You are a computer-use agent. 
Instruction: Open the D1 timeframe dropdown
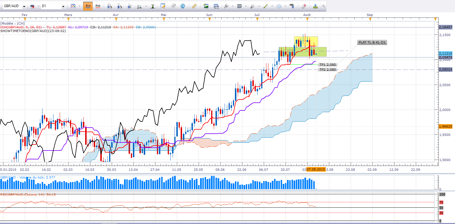pyautogui.click(x=63, y=6)
